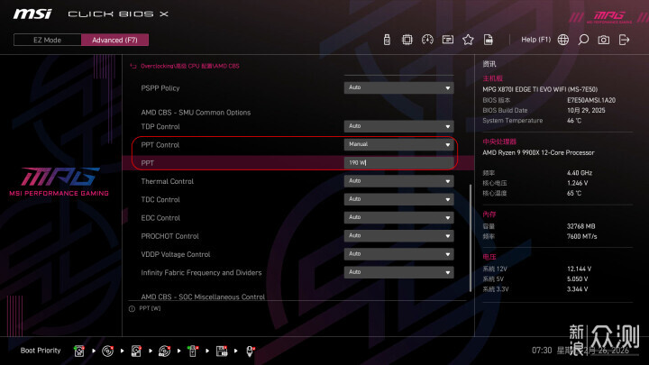This screenshot has width=649, height=365.
Task: Open the speedometer performance icon
Action: pos(427,40)
